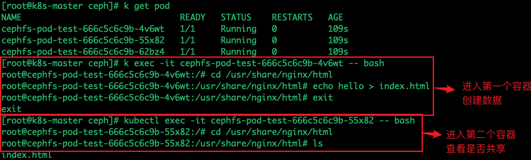This screenshot has height=160, width=531.
Task: Select pod name cephfs-pod-test-666c5c6c9b-4v6wt in the pod table
Action: click(x=83, y=29)
